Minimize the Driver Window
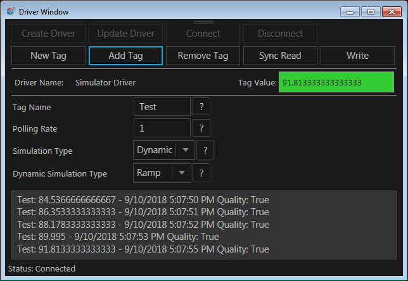The height and width of the screenshot is (281, 408). (x=350, y=12)
